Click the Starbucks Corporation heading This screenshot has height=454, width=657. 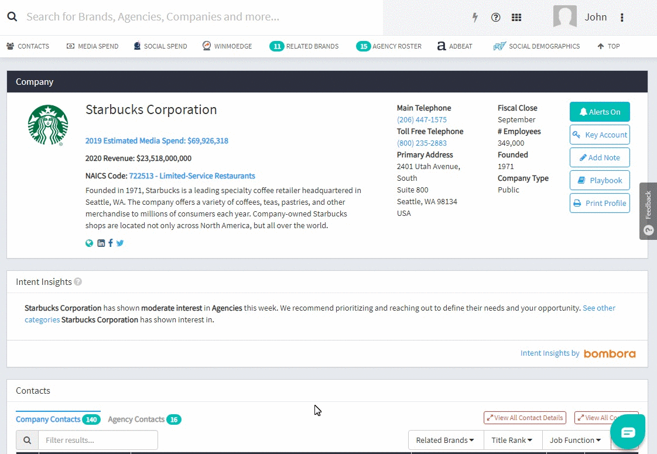[151, 110]
